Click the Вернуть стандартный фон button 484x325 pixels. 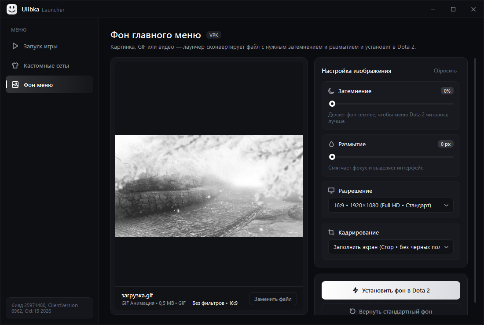(390, 311)
